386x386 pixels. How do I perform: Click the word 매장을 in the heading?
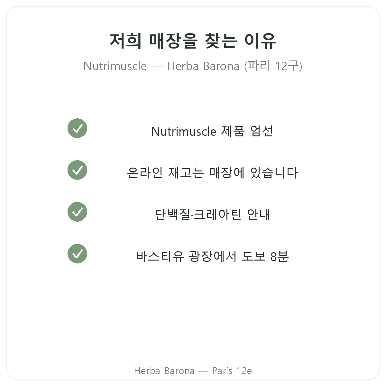click(x=173, y=41)
